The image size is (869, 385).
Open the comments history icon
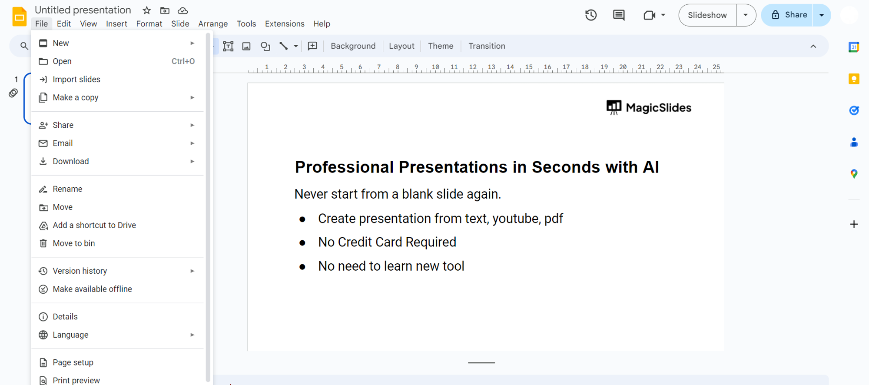pyautogui.click(x=619, y=15)
